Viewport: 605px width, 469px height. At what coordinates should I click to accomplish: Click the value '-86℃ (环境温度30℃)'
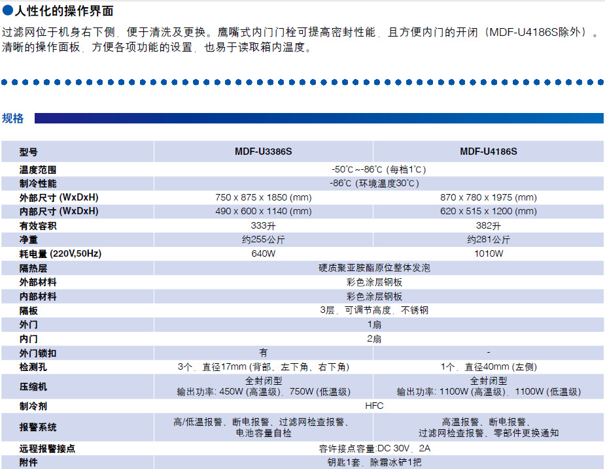point(374,183)
